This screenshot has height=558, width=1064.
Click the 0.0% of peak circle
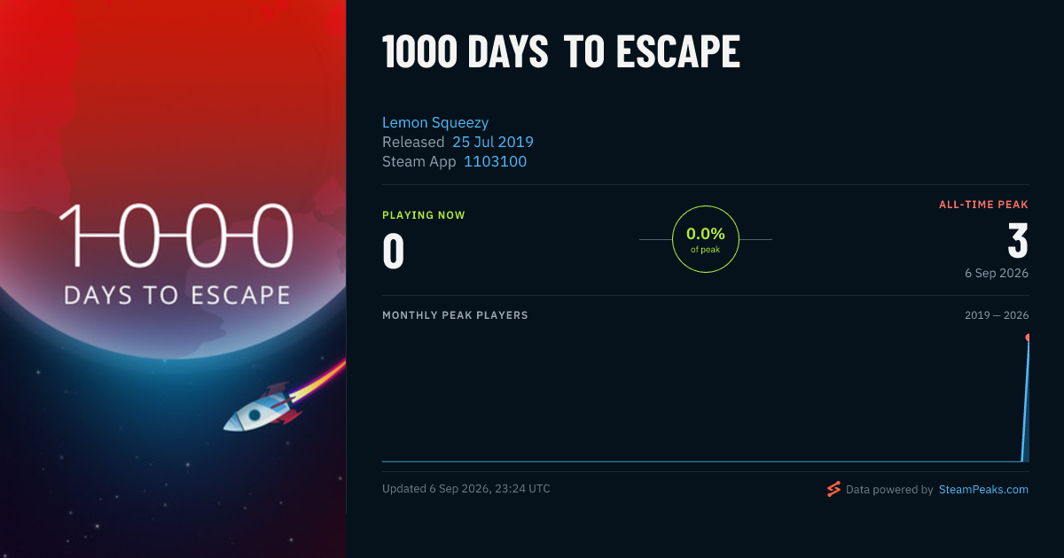[706, 239]
